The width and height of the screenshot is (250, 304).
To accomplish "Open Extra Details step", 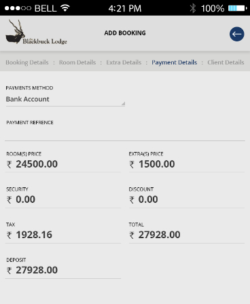I will (x=124, y=62).
